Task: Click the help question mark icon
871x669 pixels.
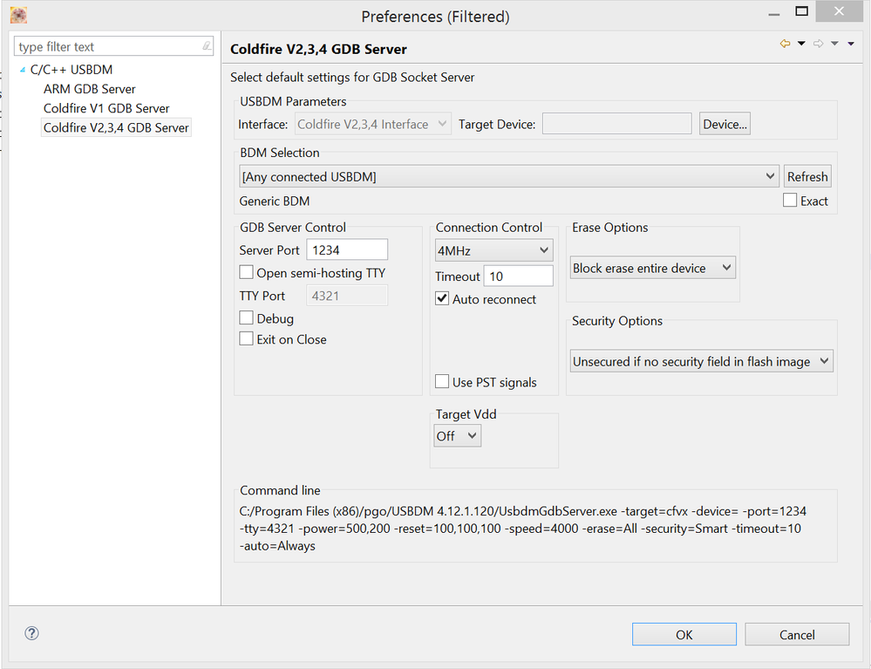Action: coord(32,633)
